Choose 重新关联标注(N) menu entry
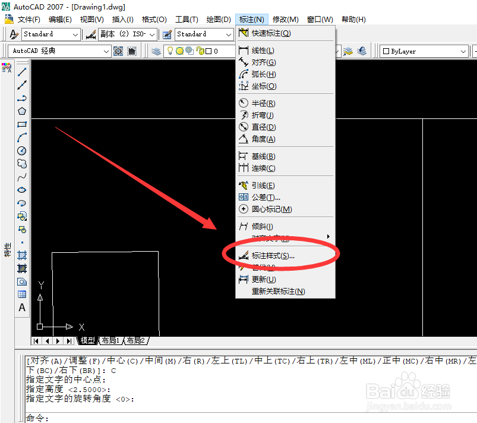Image resolution: width=477 pixels, height=423 pixels. tap(286, 292)
